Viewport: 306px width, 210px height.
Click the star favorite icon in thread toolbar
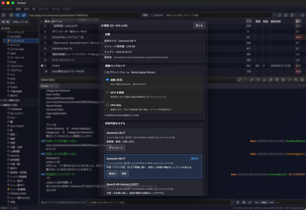(x=258, y=80)
